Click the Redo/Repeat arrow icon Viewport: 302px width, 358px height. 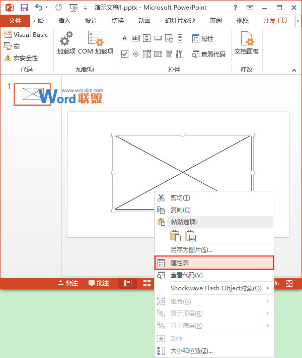tap(58, 8)
